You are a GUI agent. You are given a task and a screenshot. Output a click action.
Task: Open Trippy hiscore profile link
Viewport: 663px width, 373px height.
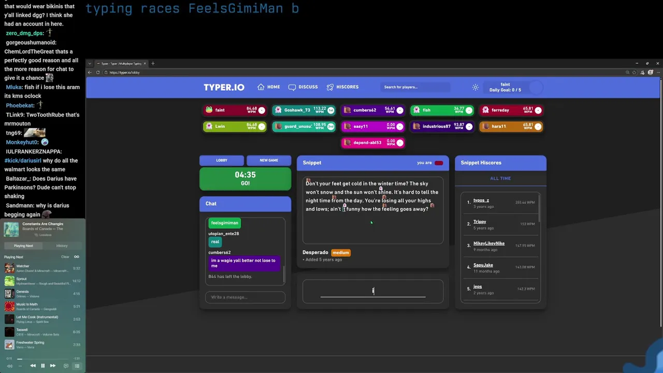480,222
